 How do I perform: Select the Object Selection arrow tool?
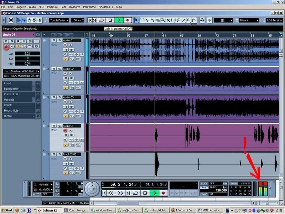coord(136,20)
